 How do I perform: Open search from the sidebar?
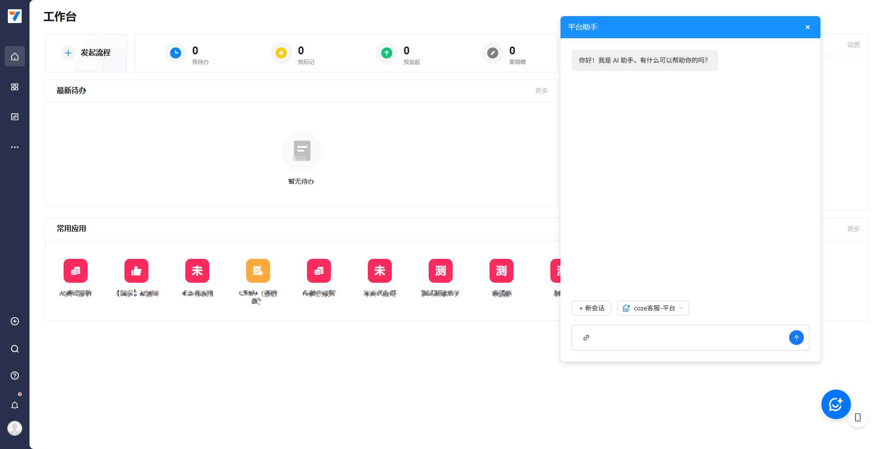(15, 349)
